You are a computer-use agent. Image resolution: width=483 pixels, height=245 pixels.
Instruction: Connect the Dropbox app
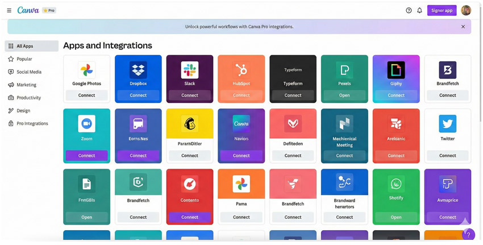pos(138,95)
